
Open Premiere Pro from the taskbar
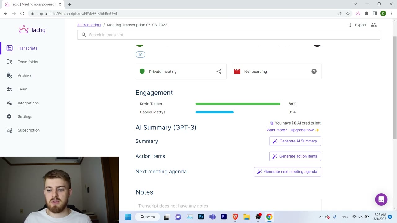tap(224, 217)
